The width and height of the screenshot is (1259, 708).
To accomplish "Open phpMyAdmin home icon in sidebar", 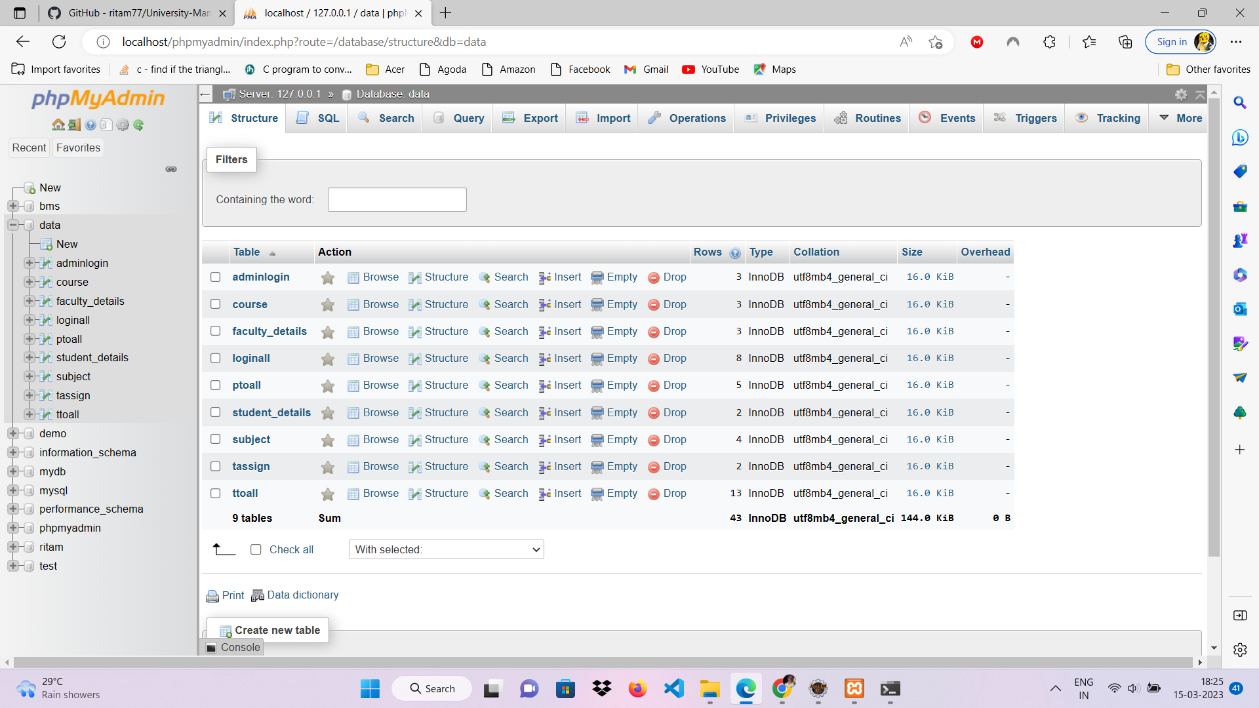I will [58, 125].
